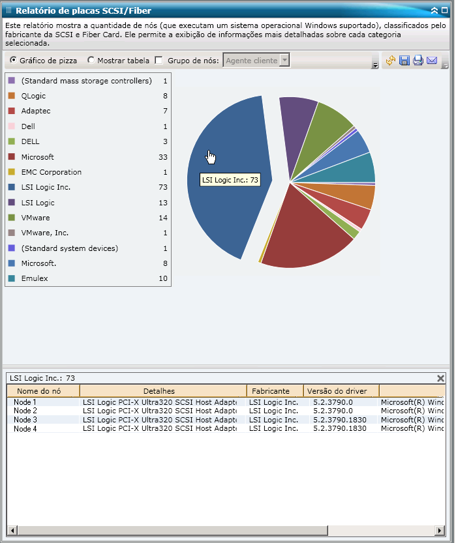
Task: Maximize the SCSI/Fiber report panel
Action: [444, 10]
